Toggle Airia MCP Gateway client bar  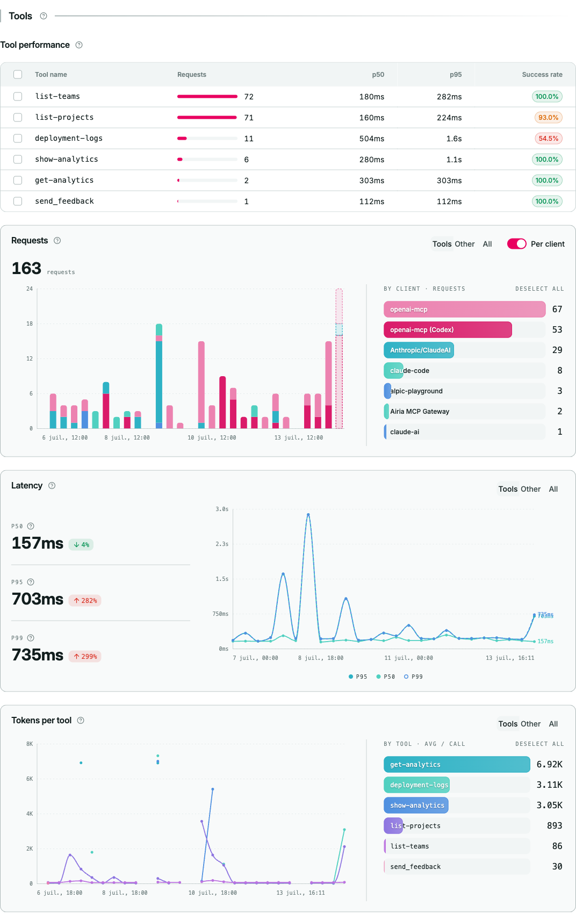[x=465, y=412]
